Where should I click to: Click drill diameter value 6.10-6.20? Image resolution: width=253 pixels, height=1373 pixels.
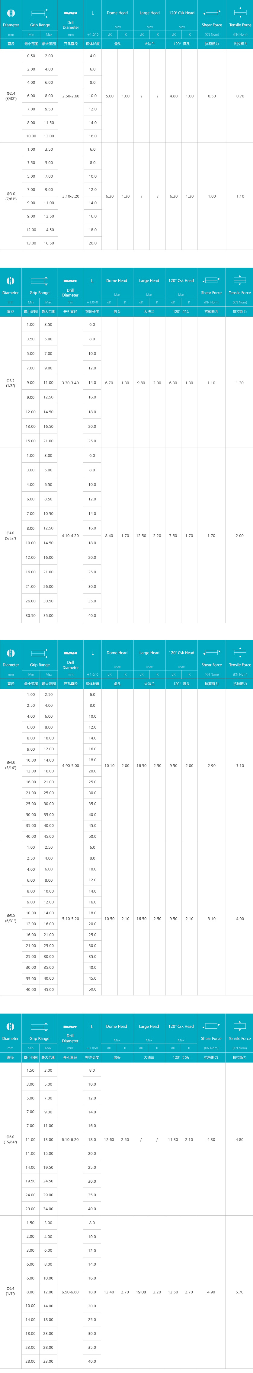[70, 1139]
